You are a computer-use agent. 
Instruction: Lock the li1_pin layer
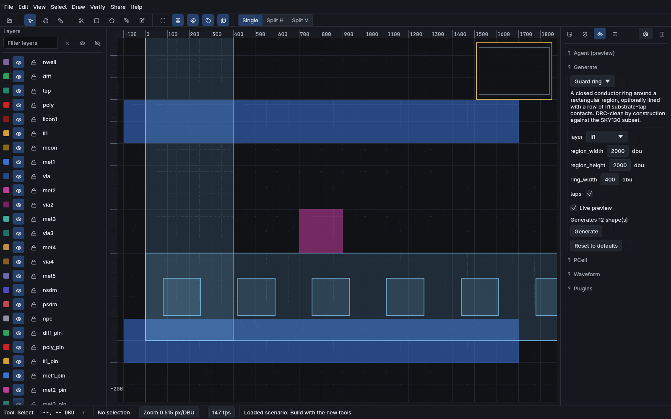[x=34, y=362]
